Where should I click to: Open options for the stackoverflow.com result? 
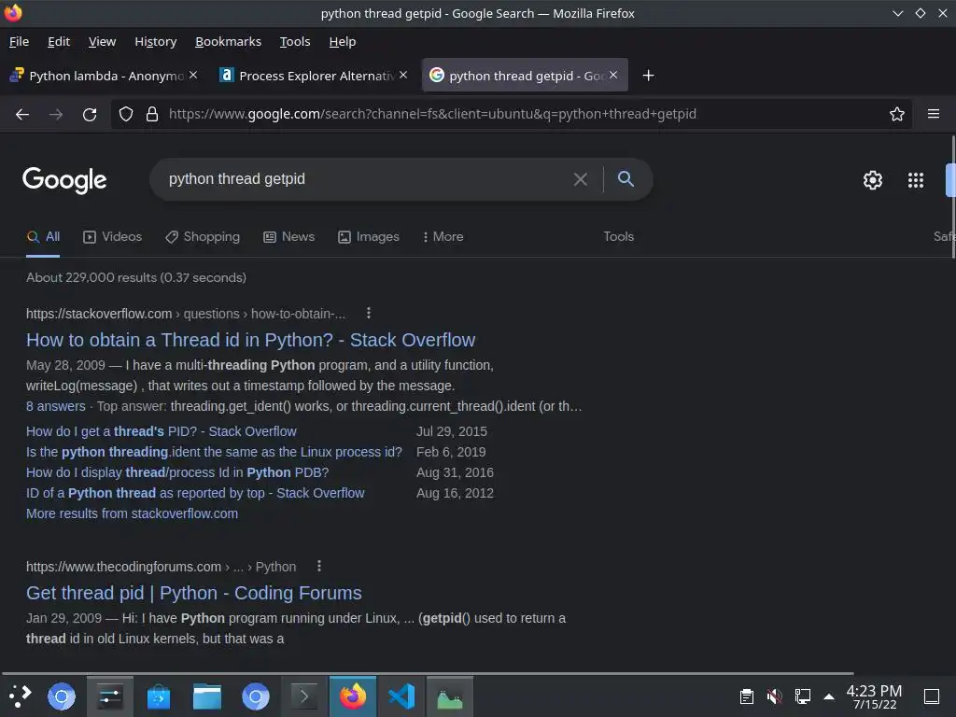368,313
